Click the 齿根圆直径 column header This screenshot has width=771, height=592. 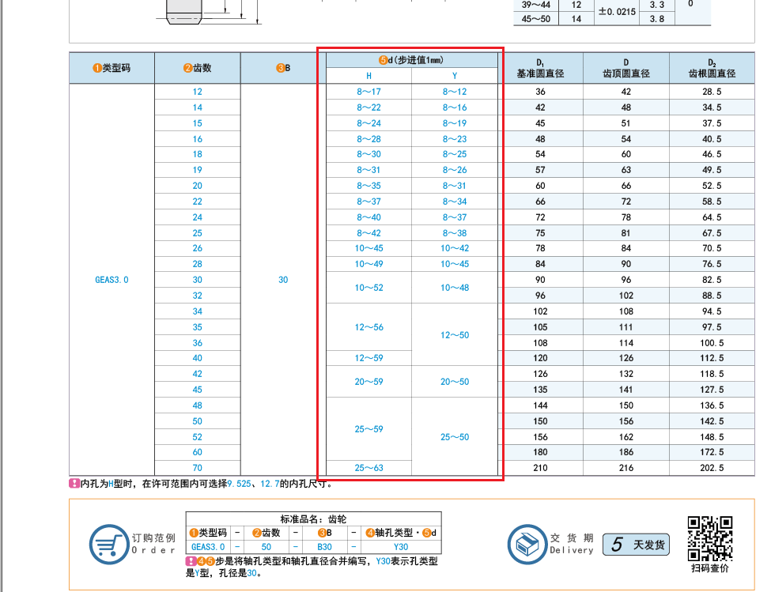coord(712,74)
